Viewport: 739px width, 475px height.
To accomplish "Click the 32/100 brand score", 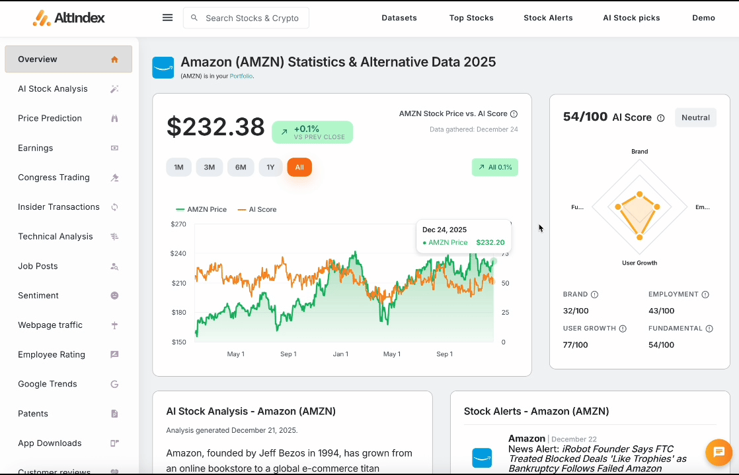I will coord(576,311).
